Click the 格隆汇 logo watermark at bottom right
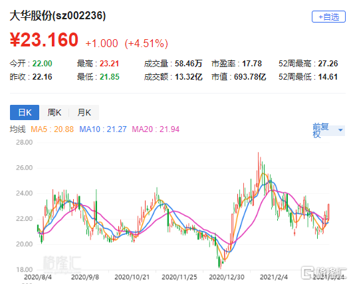Image resolution: width=351 pixels, height=284 pixels. click(x=324, y=272)
